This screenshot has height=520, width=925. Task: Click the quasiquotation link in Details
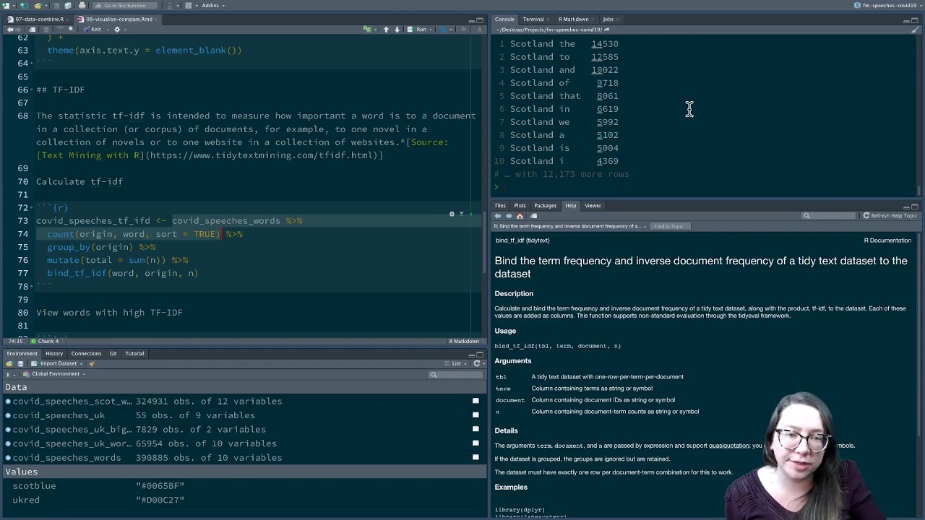click(x=728, y=446)
